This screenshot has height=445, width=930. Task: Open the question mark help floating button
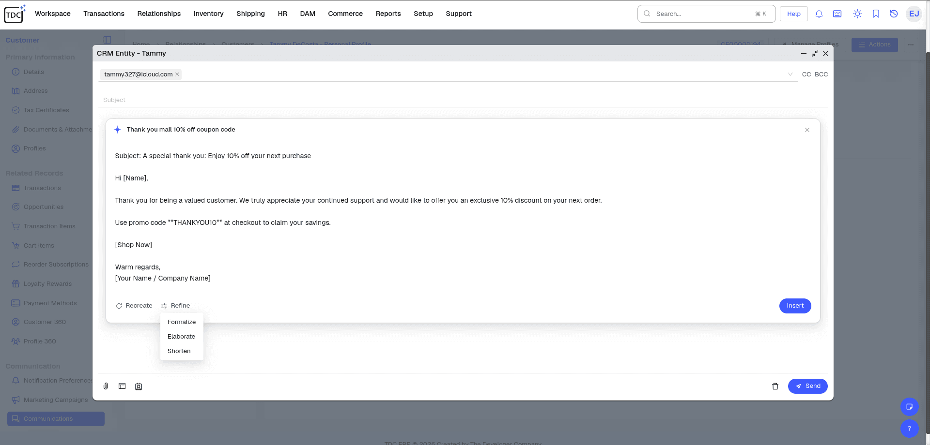(909, 429)
